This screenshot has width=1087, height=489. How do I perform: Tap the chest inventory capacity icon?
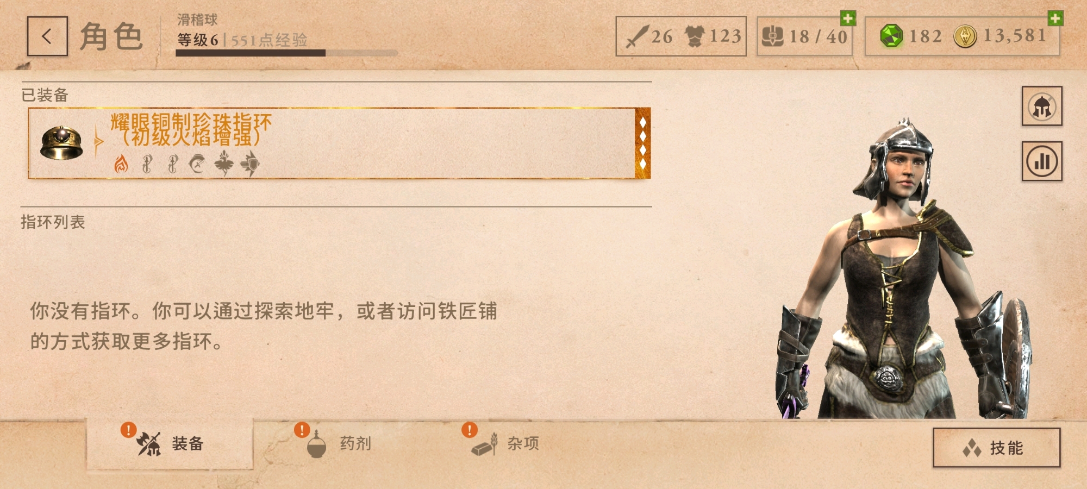point(772,36)
